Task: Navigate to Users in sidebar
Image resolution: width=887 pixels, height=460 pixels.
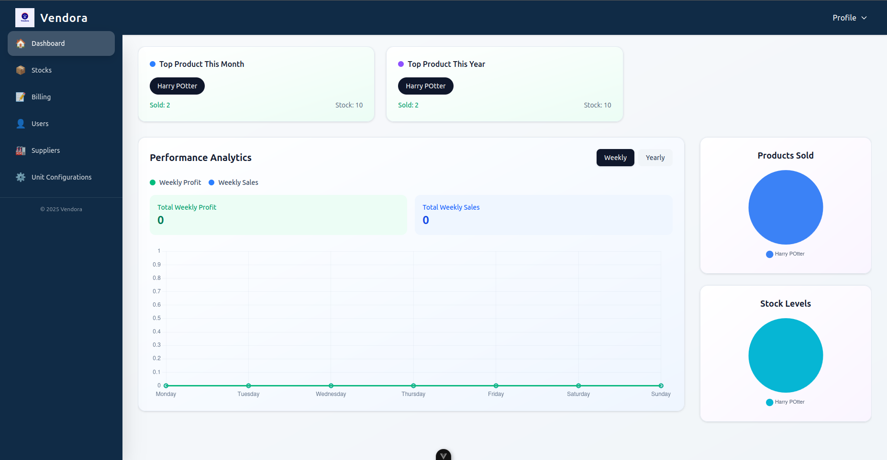Action: [61, 124]
